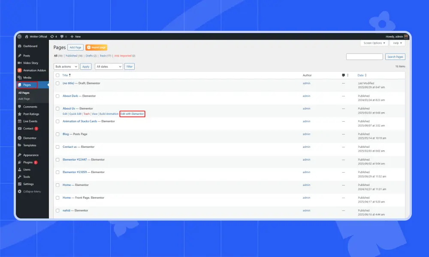Screen dimensions: 429x257
Task: Open Animation Addon via its orange icon
Action: (x=20, y=70)
